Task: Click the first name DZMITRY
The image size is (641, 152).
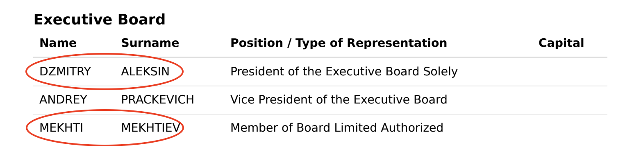Action: pos(65,72)
